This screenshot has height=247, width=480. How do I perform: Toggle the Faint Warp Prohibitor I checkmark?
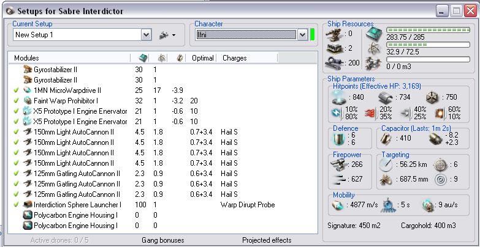tap(17, 101)
